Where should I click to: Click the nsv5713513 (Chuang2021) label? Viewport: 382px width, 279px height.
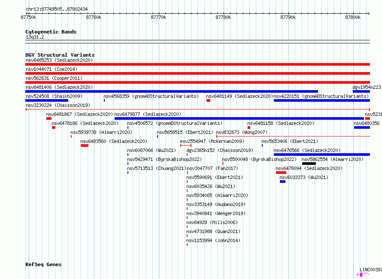tap(157, 168)
